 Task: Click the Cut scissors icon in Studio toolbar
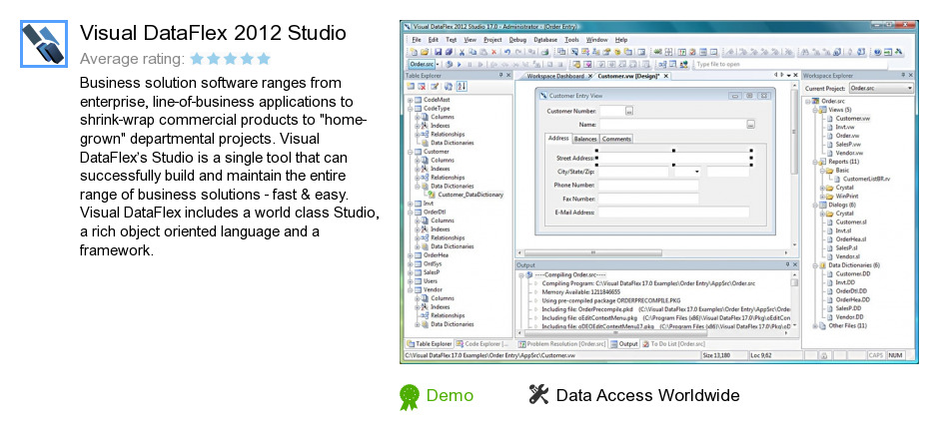click(x=462, y=52)
